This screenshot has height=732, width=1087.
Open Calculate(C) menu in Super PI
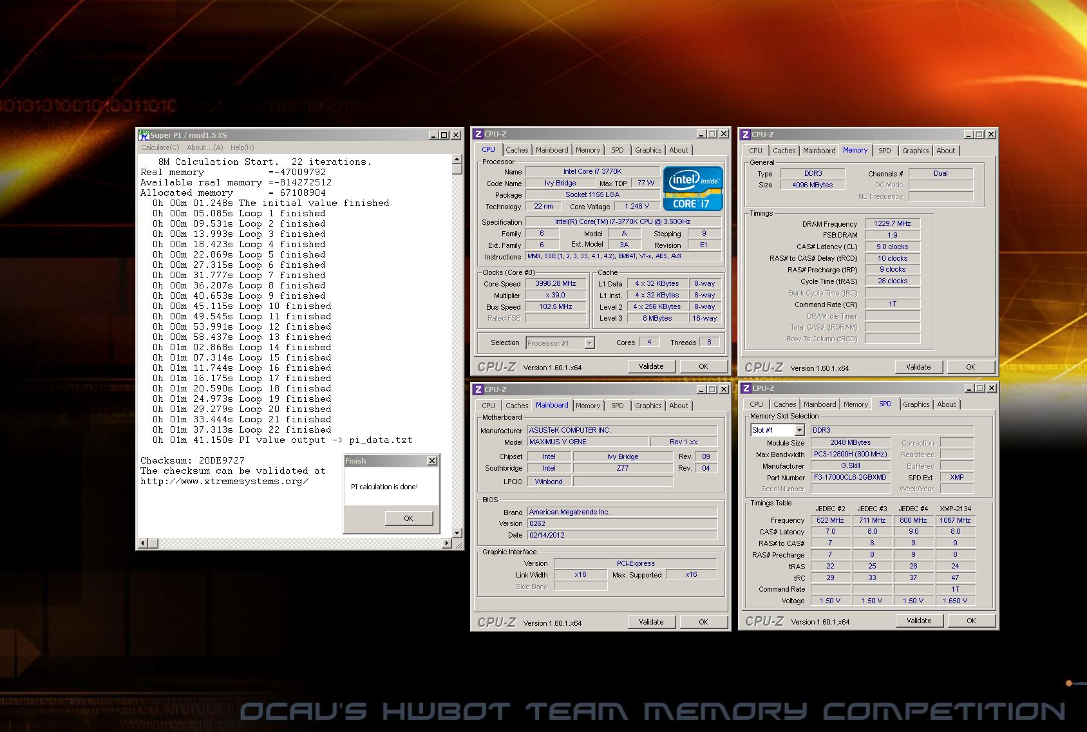tap(160, 147)
